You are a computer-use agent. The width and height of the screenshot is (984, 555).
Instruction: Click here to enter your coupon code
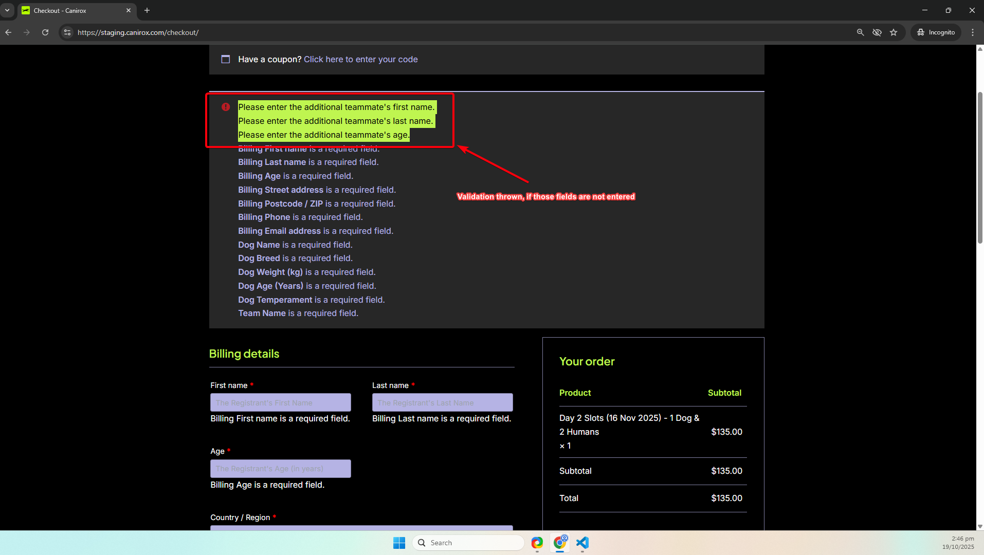click(x=360, y=60)
